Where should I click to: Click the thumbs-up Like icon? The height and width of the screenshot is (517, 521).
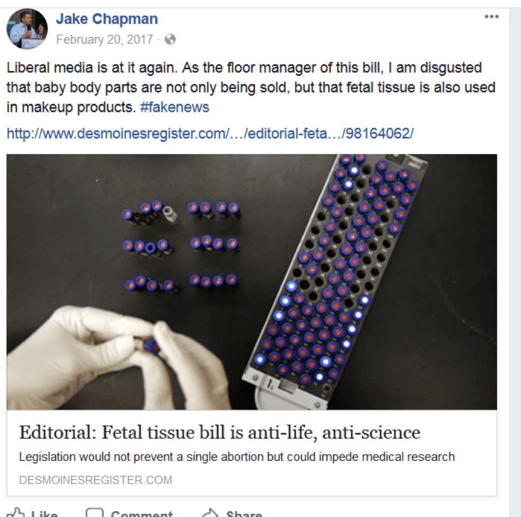pos(17,513)
